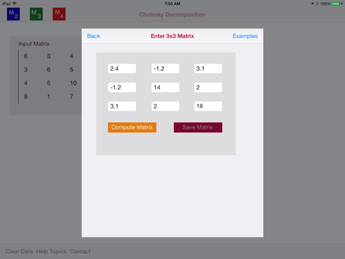The width and height of the screenshot is (345, 259).
Task: Open the red M4 matrix icon
Action: (x=59, y=14)
